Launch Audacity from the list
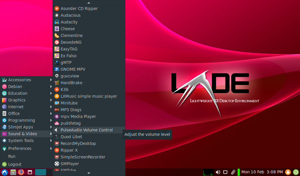The width and height of the screenshot is (300, 176). (89, 22)
